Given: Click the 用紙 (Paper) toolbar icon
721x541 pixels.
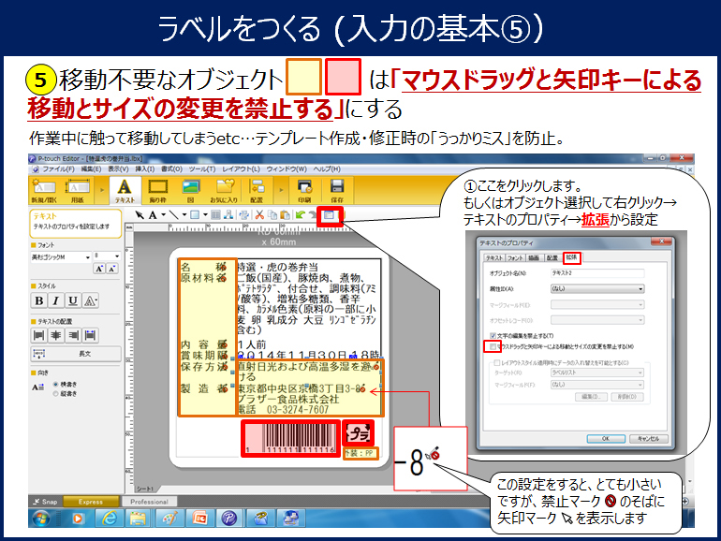Looking at the screenshot, I should pos(77,190).
